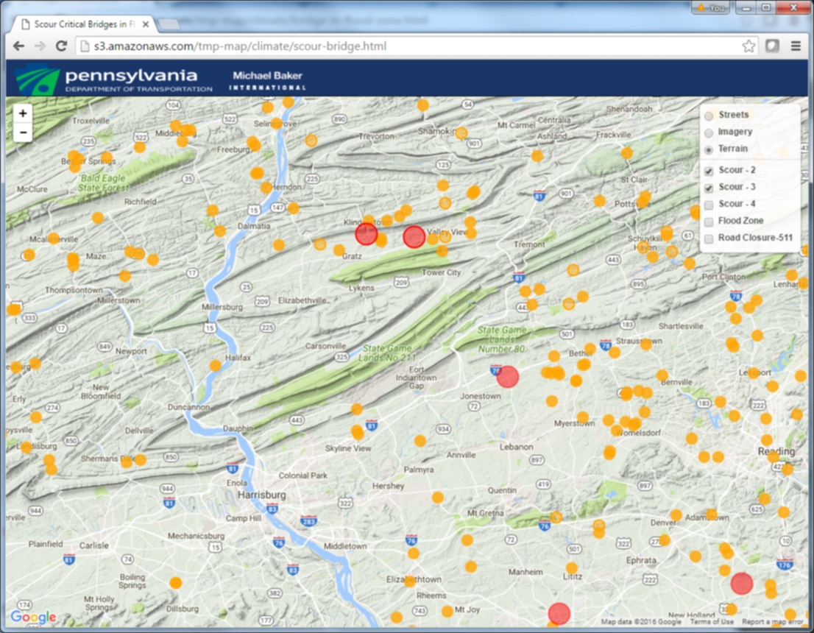The width and height of the screenshot is (814, 633).
Task: Click the orange marker near Richfield
Action: 98,218
